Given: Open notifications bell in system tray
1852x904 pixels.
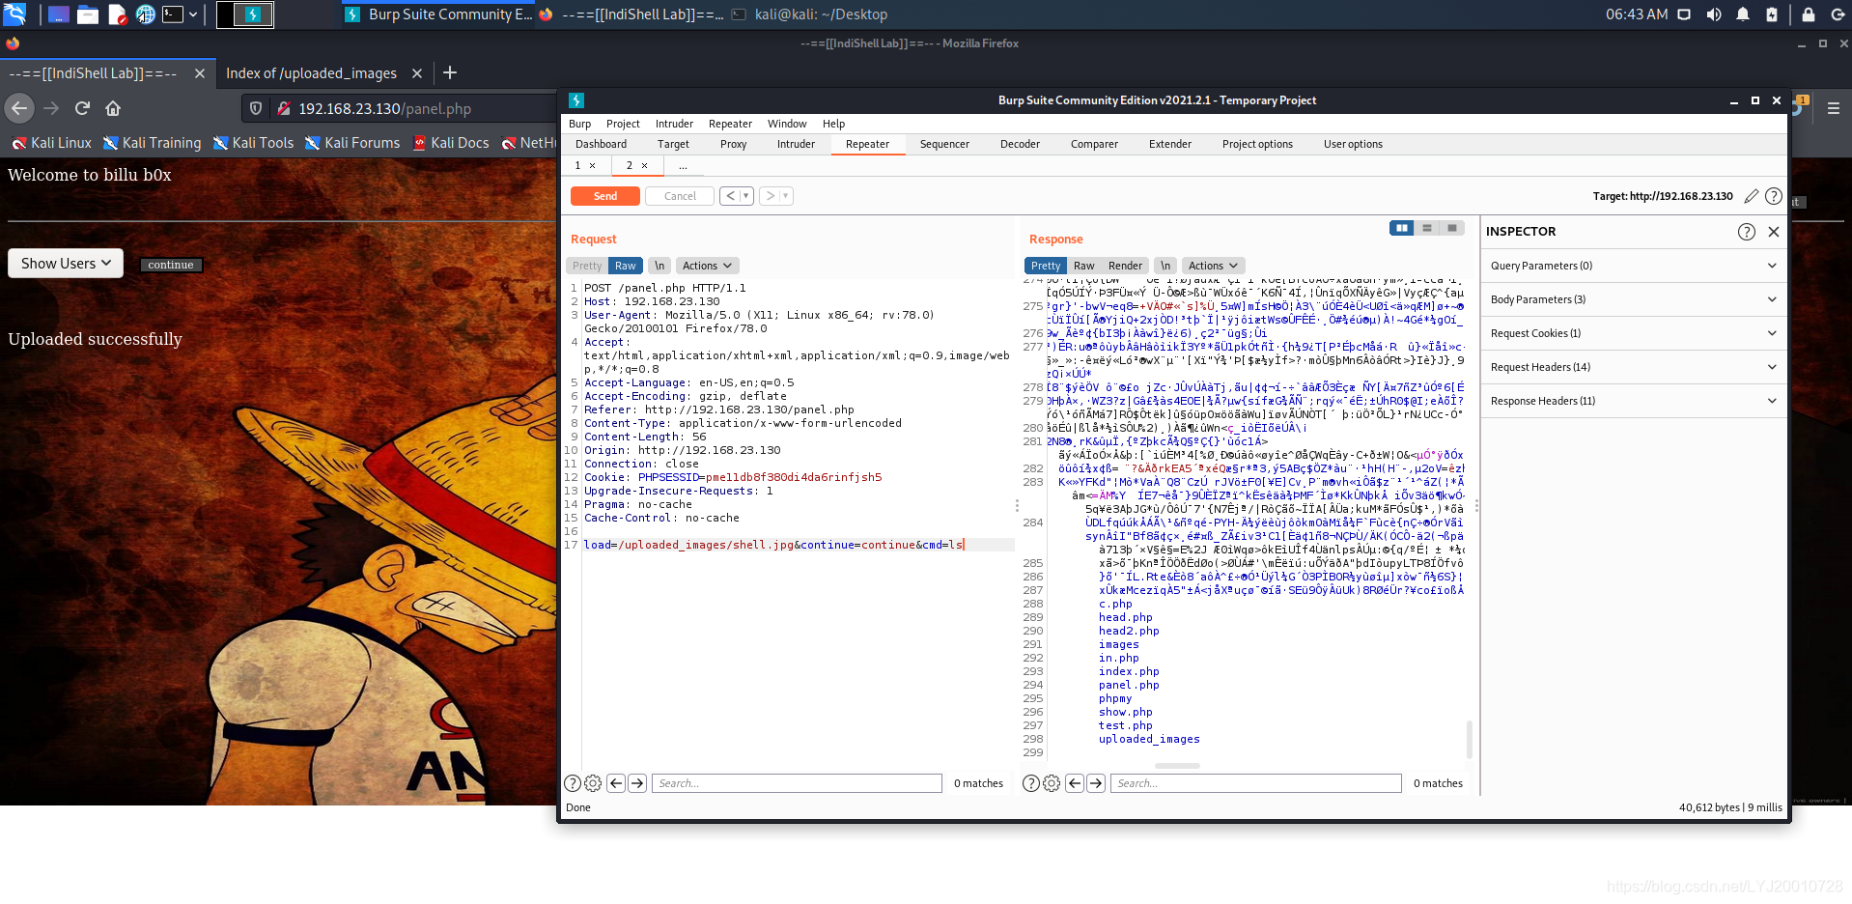Looking at the screenshot, I should pyautogui.click(x=1743, y=14).
